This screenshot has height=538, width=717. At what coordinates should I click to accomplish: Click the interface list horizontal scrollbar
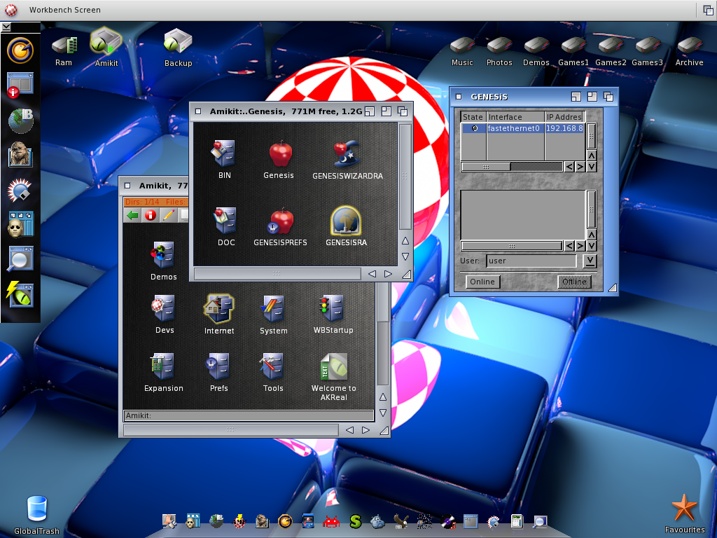(x=511, y=167)
